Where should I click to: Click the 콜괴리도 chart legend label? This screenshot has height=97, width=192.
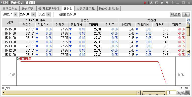click(25, 59)
